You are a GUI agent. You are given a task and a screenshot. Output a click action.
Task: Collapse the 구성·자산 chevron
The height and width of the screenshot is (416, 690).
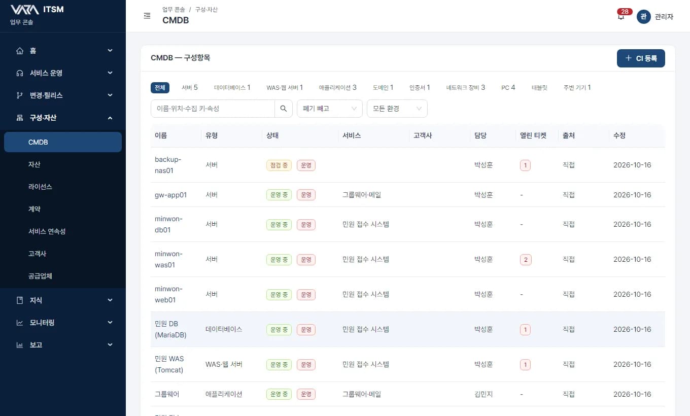(x=110, y=118)
